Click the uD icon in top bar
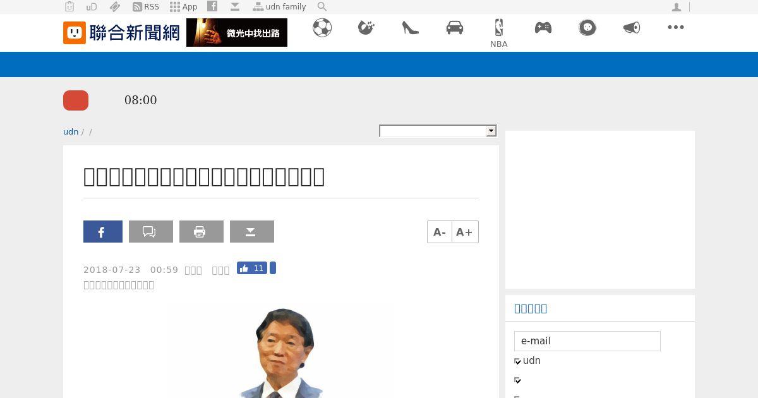This screenshot has height=398, width=758. coord(92,7)
